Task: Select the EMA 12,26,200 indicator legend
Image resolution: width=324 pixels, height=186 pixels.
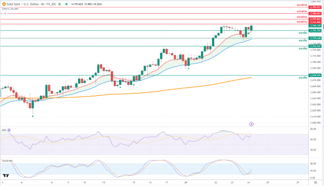Action: click(x=10, y=9)
